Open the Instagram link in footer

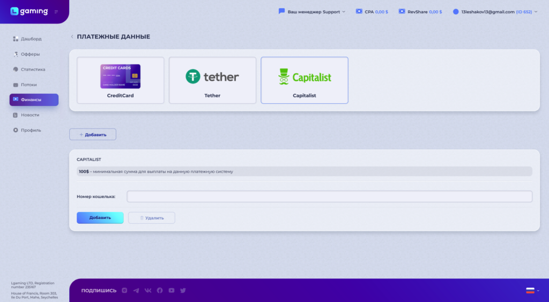click(x=124, y=290)
